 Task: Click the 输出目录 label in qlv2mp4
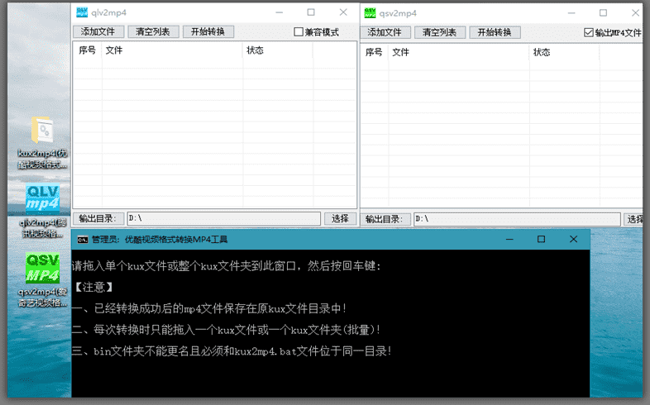pyautogui.click(x=98, y=218)
